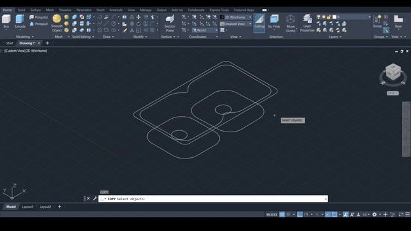Switch to the Layout2 tab
411x231 pixels.
[45, 207]
